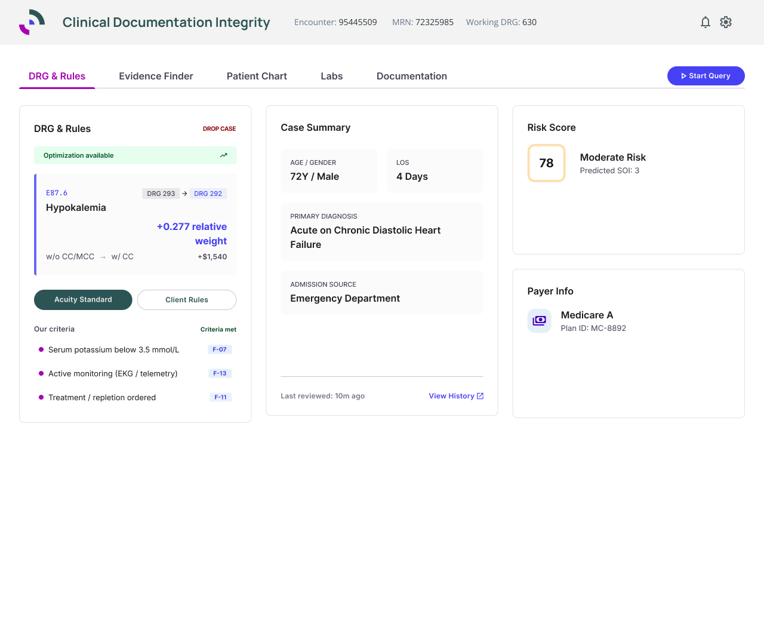Screen dimensions: 764x626
Task: Click the trend arrow in Optimization banner
Action: (224, 155)
